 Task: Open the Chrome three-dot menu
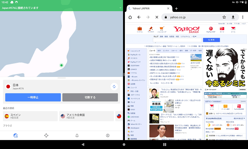[243, 17]
